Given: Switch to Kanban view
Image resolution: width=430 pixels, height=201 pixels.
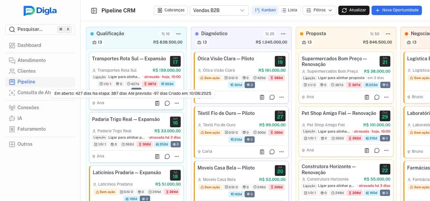Looking at the screenshot, I should pos(265,10).
